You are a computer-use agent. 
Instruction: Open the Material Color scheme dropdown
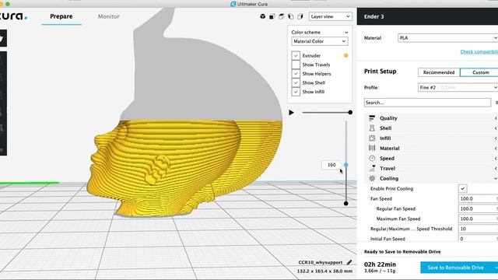pyautogui.click(x=320, y=41)
